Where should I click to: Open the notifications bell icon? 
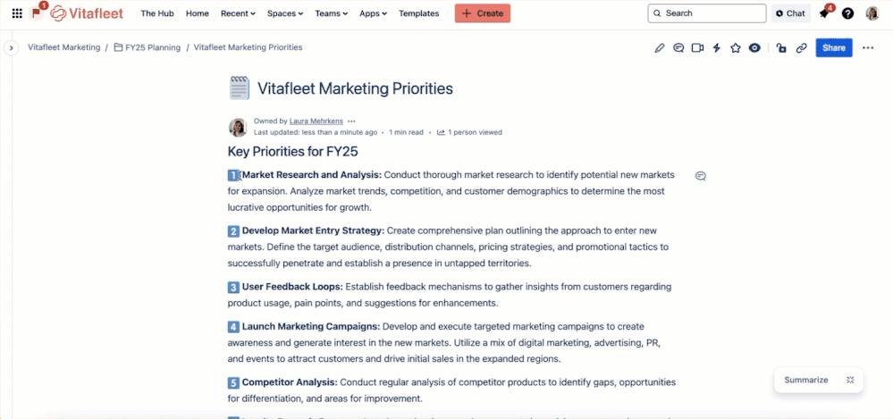[824, 13]
